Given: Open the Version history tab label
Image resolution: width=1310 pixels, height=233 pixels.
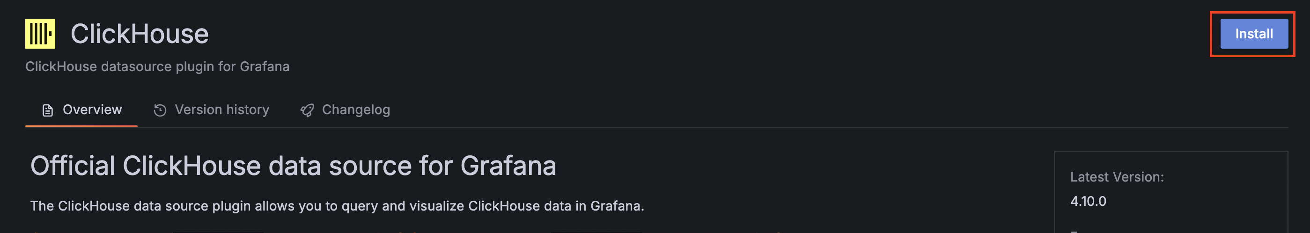Looking at the screenshot, I should 222,109.
